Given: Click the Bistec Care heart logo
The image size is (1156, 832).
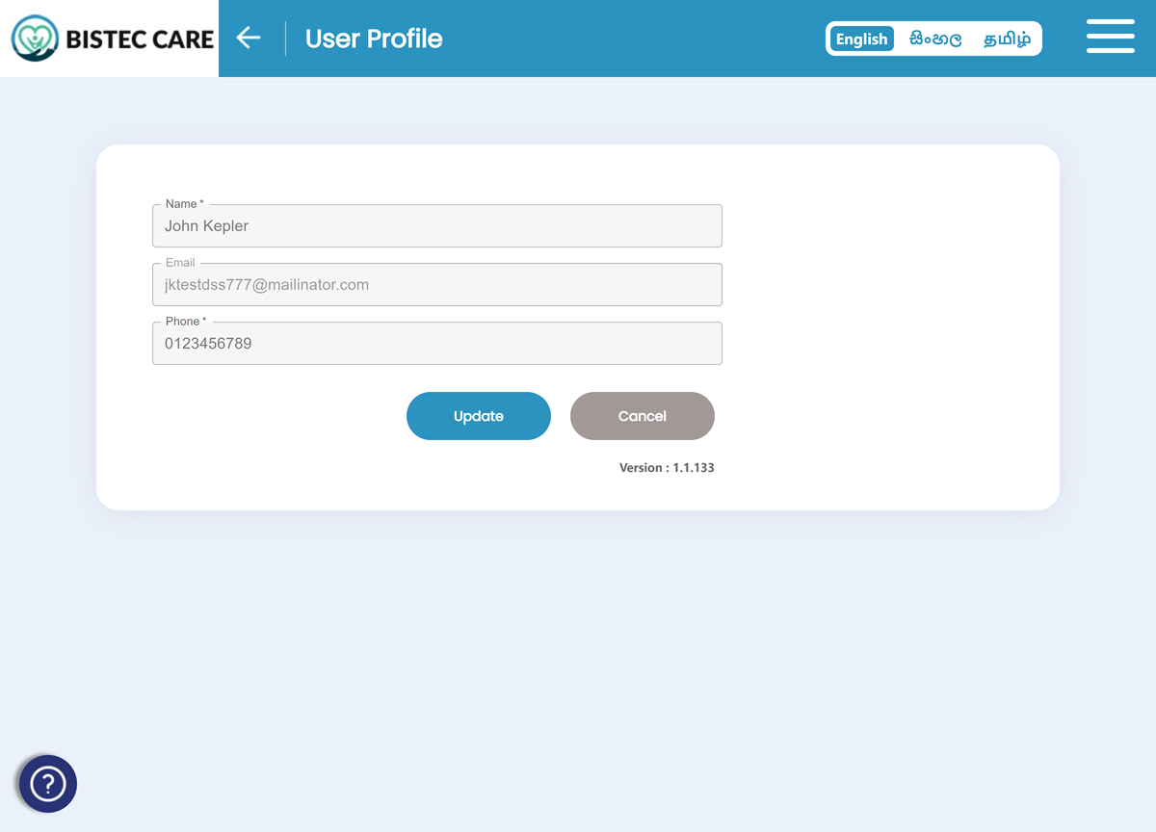Looking at the screenshot, I should [35, 39].
